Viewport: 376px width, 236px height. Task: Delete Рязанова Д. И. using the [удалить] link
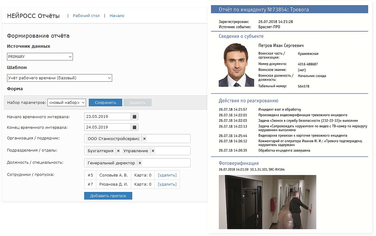click(x=167, y=184)
